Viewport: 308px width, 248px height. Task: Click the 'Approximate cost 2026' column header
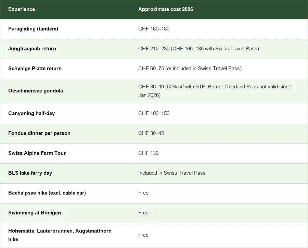pyautogui.click(x=166, y=9)
